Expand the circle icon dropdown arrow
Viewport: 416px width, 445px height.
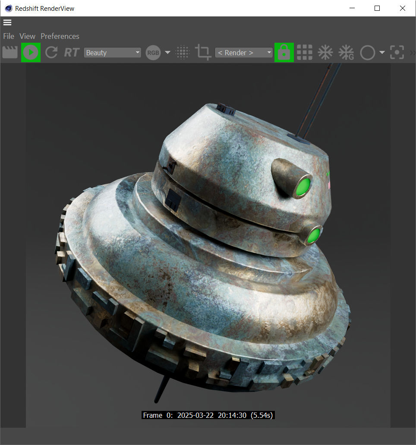pyautogui.click(x=382, y=53)
